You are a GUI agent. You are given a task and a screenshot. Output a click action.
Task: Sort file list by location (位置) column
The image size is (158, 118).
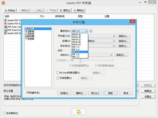113,16
